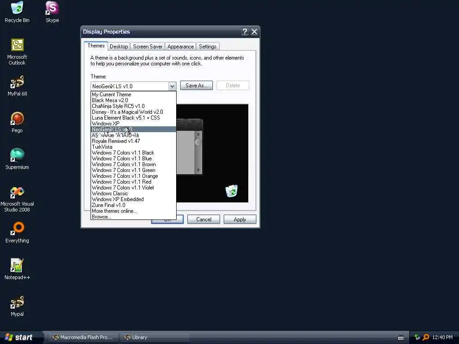Choose Windows 7 Colors v1.1 Black
The width and height of the screenshot is (459, 344).
(134, 153)
